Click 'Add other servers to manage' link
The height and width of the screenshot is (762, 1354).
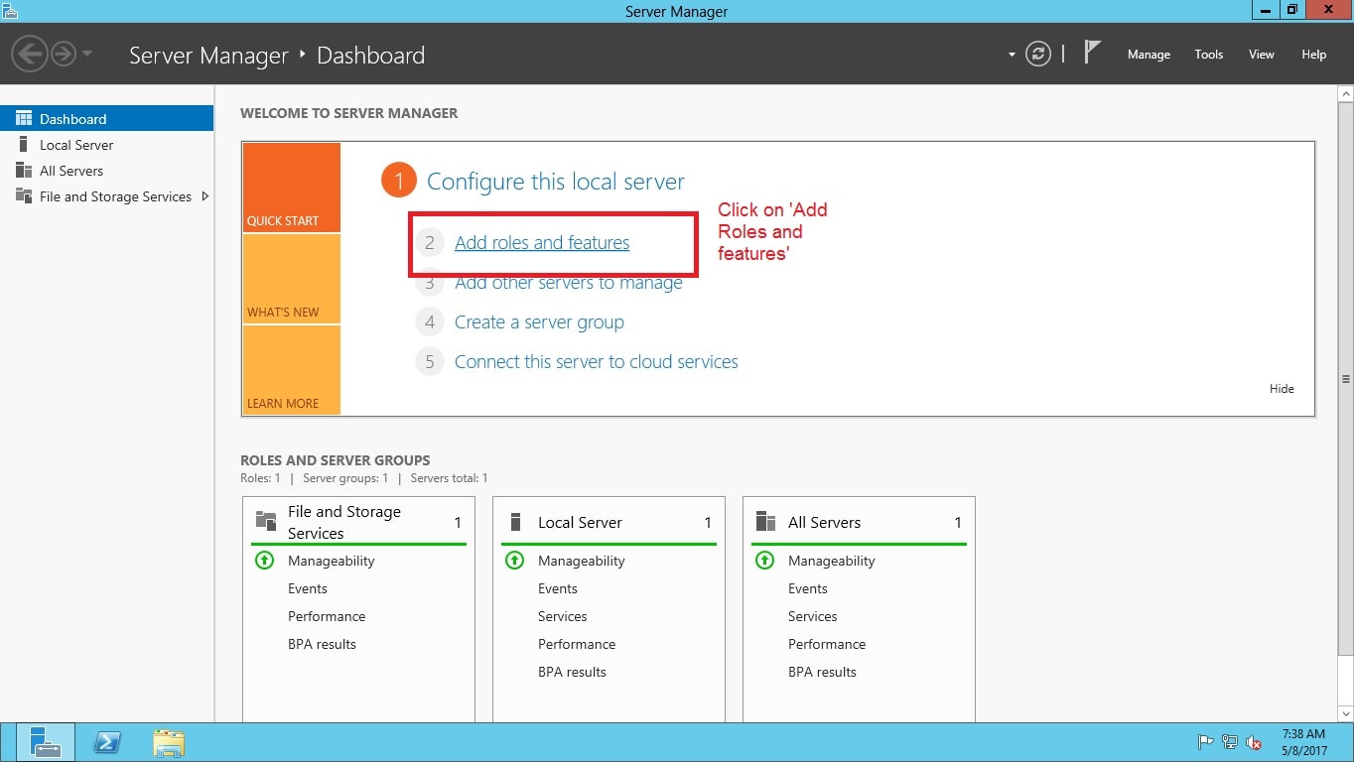click(569, 283)
